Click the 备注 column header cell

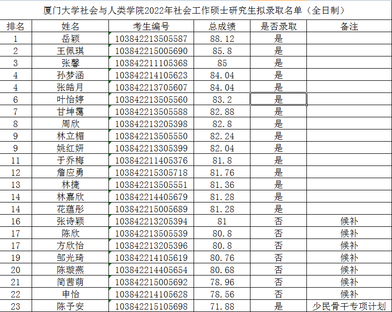point(349,26)
